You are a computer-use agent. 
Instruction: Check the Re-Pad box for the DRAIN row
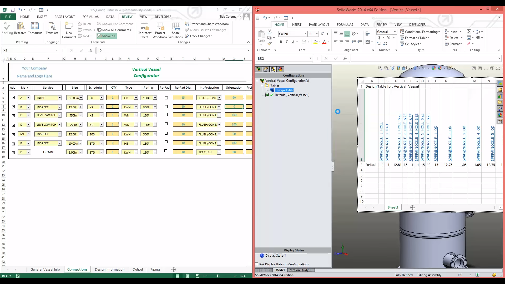coord(166,151)
